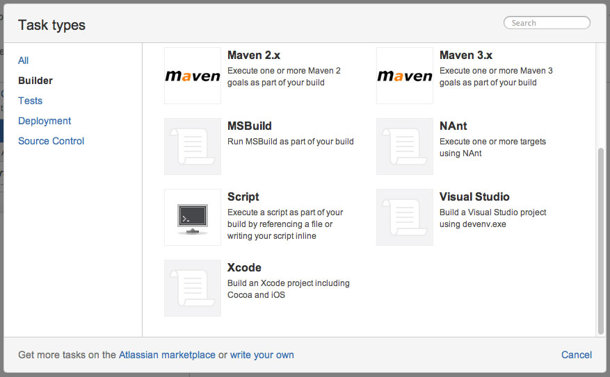This screenshot has height=377, width=610.
Task: Click the Xcode scroll icon
Action: (193, 288)
